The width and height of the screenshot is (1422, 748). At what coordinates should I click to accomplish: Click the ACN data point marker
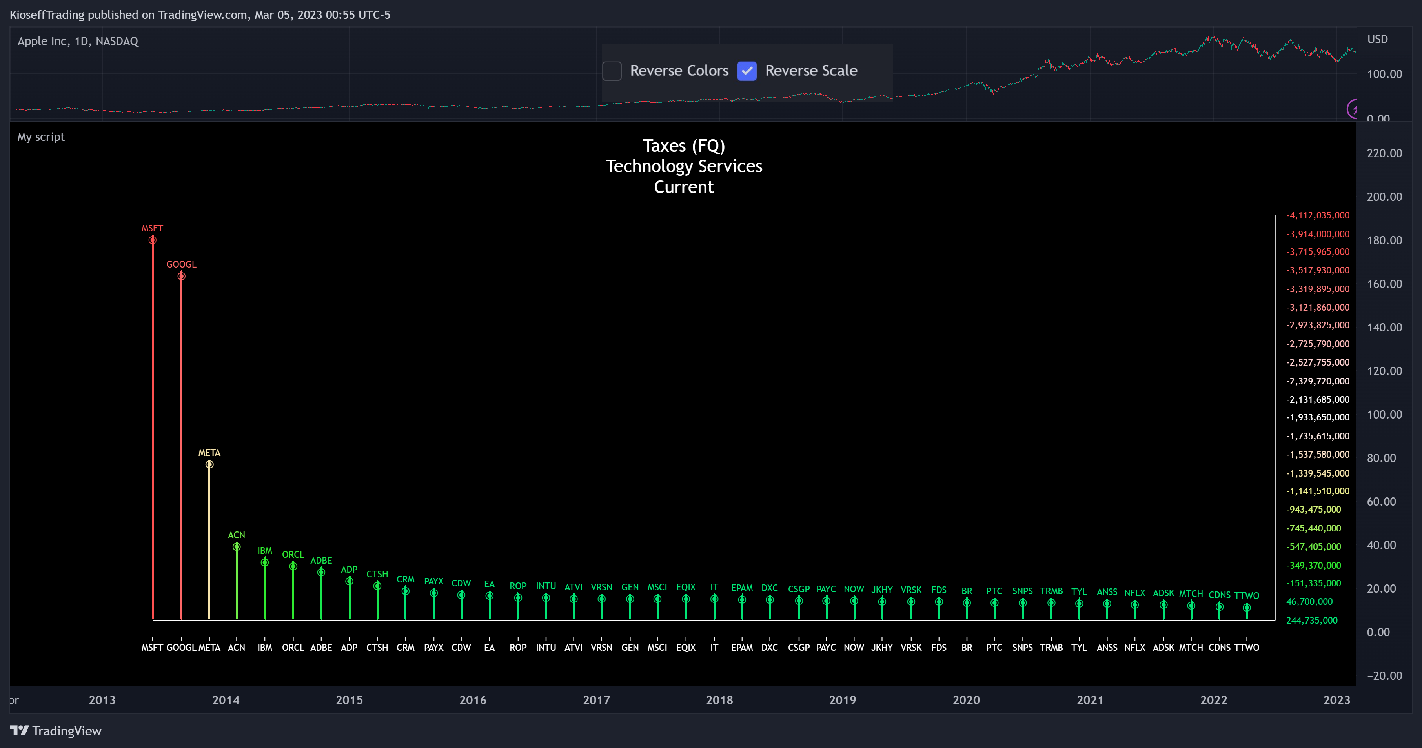(236, 546)
